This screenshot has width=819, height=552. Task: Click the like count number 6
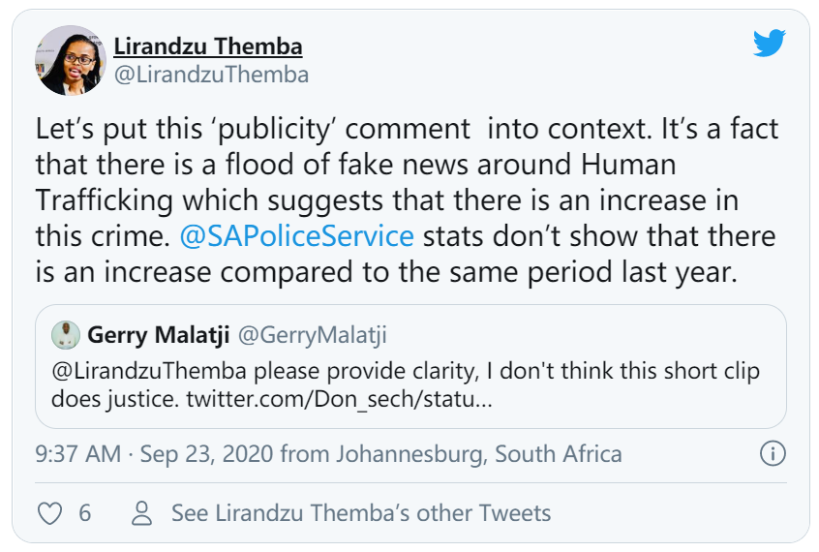tap(85, 512)
